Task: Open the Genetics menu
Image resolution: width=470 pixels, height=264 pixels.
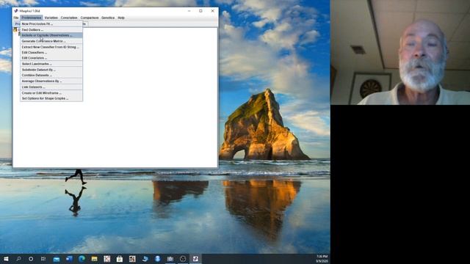Action: [108, 18]
